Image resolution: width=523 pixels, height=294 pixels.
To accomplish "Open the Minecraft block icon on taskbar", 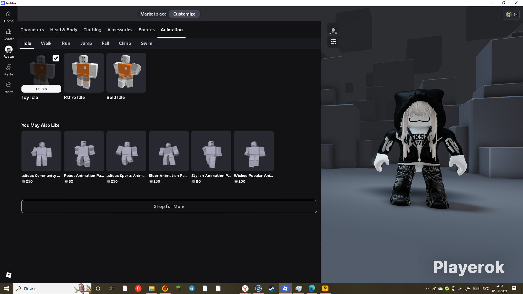I will point(178,288).
